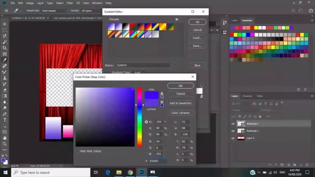Viewport: 315px width, 177px height.
Task: Switch to the Paths tab
Action: pos(260,96)
